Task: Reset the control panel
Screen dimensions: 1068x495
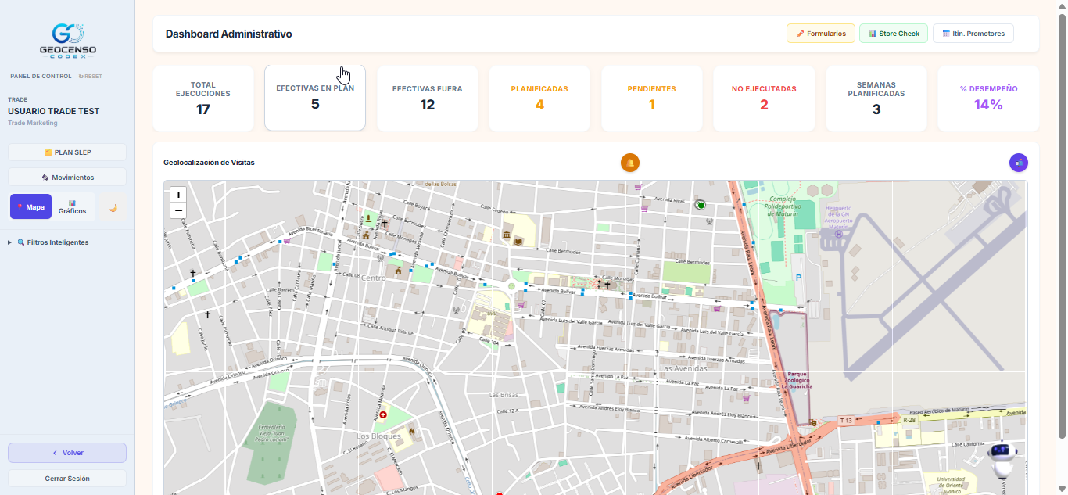Action: [90, 76]
